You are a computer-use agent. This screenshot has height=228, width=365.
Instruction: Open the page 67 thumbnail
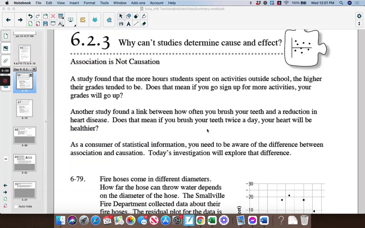[x=25, y=108]
